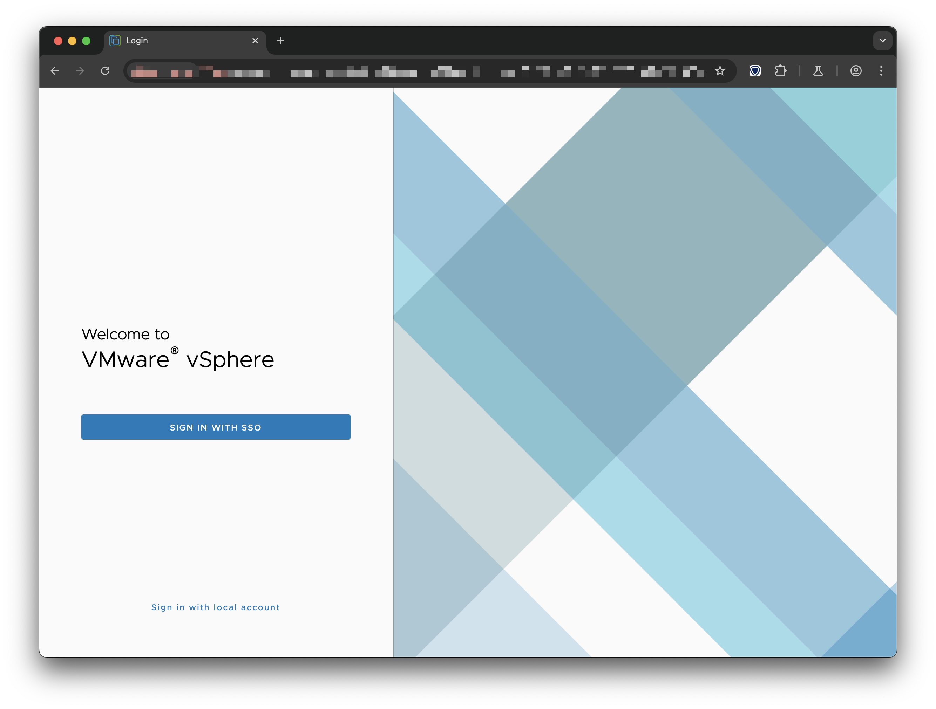Open the Extensions puzzle-piece menu
Viewport: 936px width, 709px height.
pyautogui.click(x=780, y=71)
